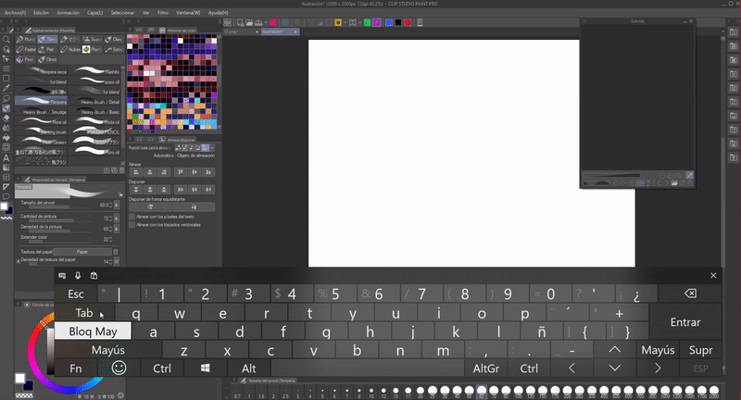Click the emoji smiley key on keyboard
The image size is (741, 400).
(x=119, y=368)
